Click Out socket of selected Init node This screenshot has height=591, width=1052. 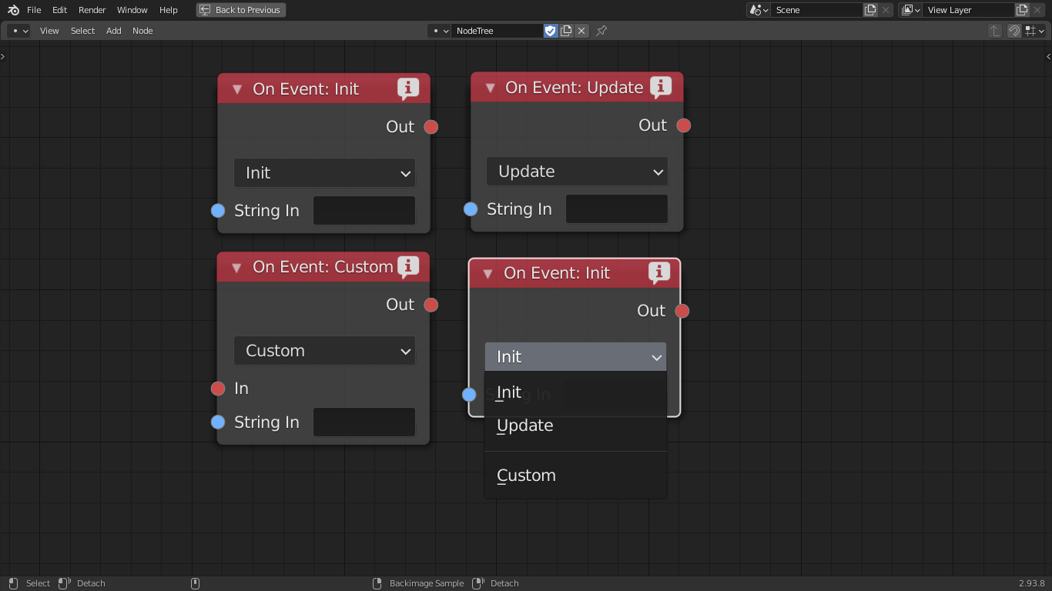tap(682, 311)
